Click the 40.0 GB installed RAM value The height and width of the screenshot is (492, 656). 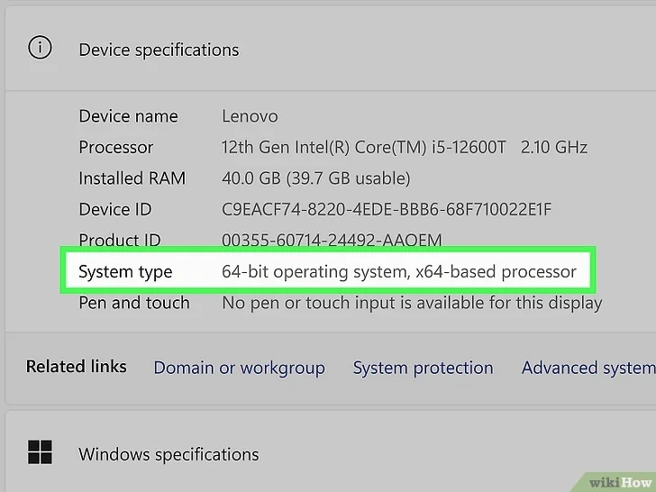pyautogui.click(x=315, y=178)
